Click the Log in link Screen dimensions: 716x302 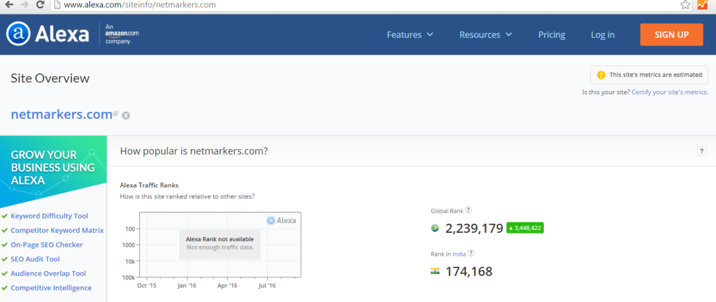tap(603, 35)
